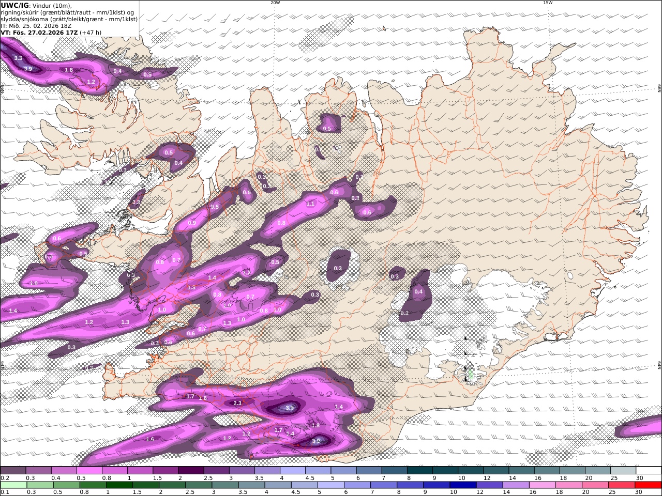Pick the dark teal snow swatch between 8 and 9
The image size is (662, 496).
pyautogui.click(x=419, y=471)
